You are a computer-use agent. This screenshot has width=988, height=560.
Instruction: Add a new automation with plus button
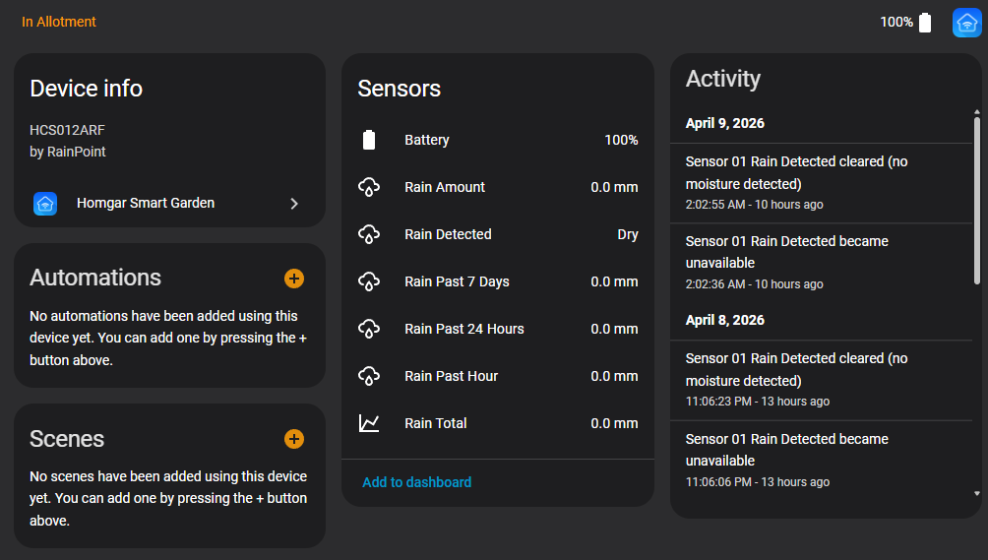point(293,279)
